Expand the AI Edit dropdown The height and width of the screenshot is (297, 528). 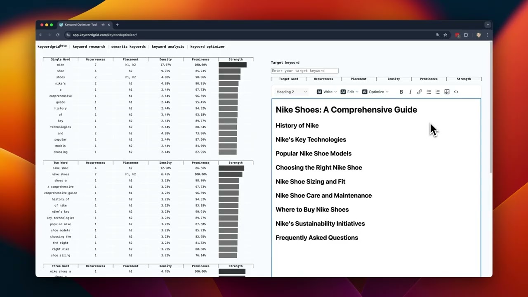[349, 92]
